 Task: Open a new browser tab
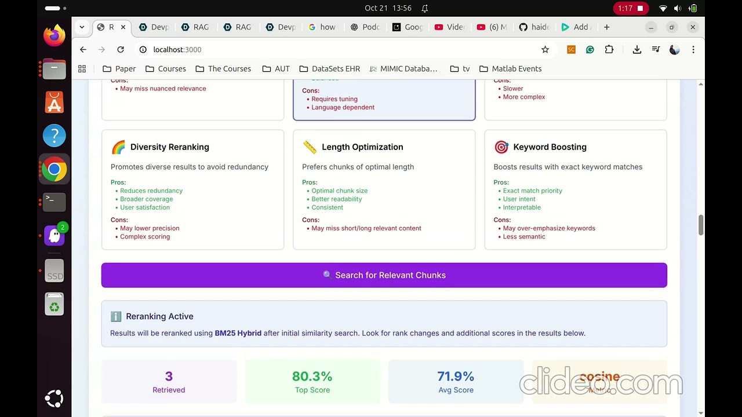point(606,27)
